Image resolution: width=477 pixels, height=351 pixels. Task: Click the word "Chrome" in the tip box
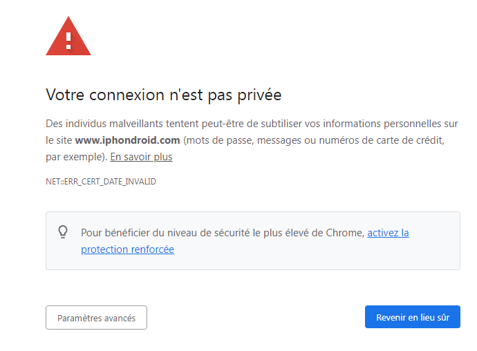[x=345, y=233]
